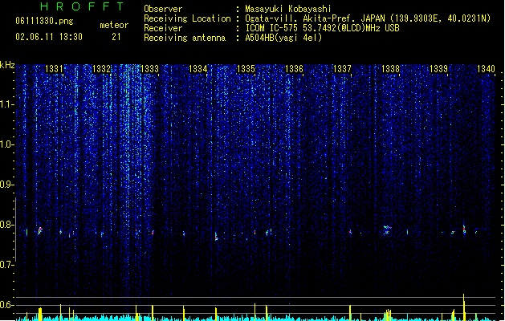The image size is (505, 321).
Task: Click the 0.8 kHz axis tick label
Action: (7, 225)
